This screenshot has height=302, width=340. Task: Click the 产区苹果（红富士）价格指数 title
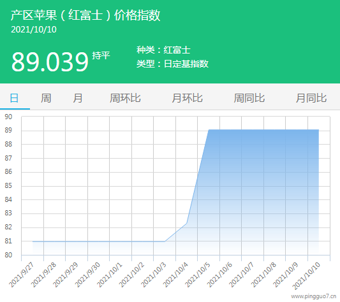pyautogui.click(x=85, y=15)
